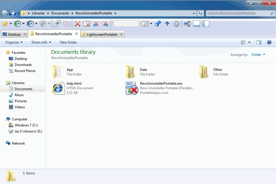Image resolution: width=276 pixels, height=184 pixels.
Task: Select the help.html file
Action: [73, 88]
